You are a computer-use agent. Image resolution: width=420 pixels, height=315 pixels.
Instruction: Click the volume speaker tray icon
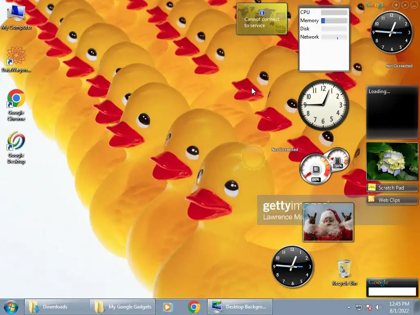coord(378,307)
